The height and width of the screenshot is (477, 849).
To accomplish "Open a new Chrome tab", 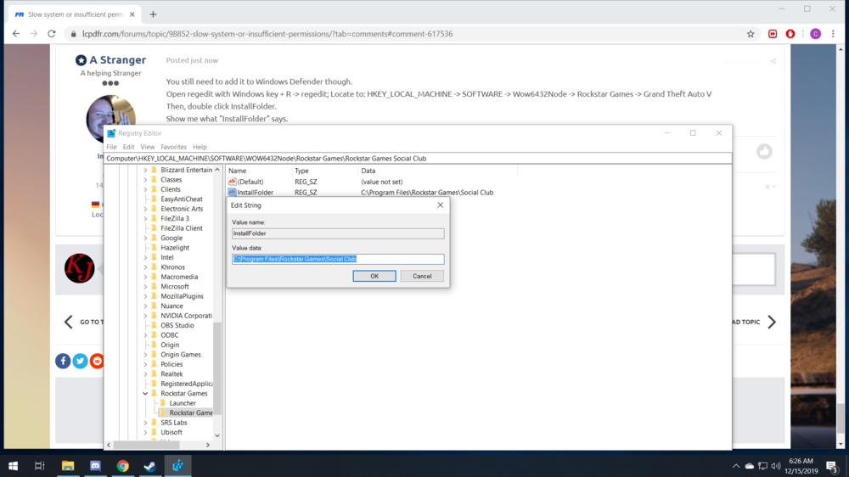I will 153,14.
